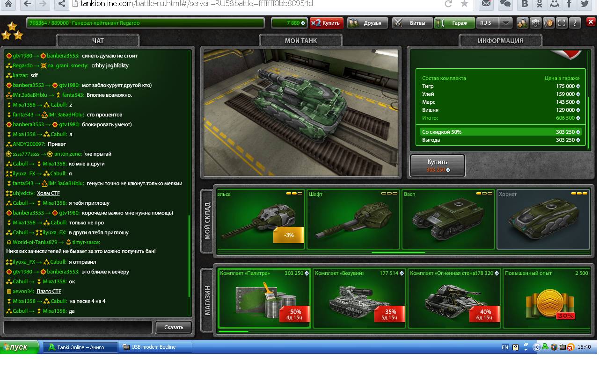The image size is (599, 374).
Task: Select the Рельса turret with -3% tag
Action: click(261, 219)
